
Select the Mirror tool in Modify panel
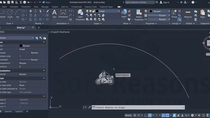click(x=35, y=15)
